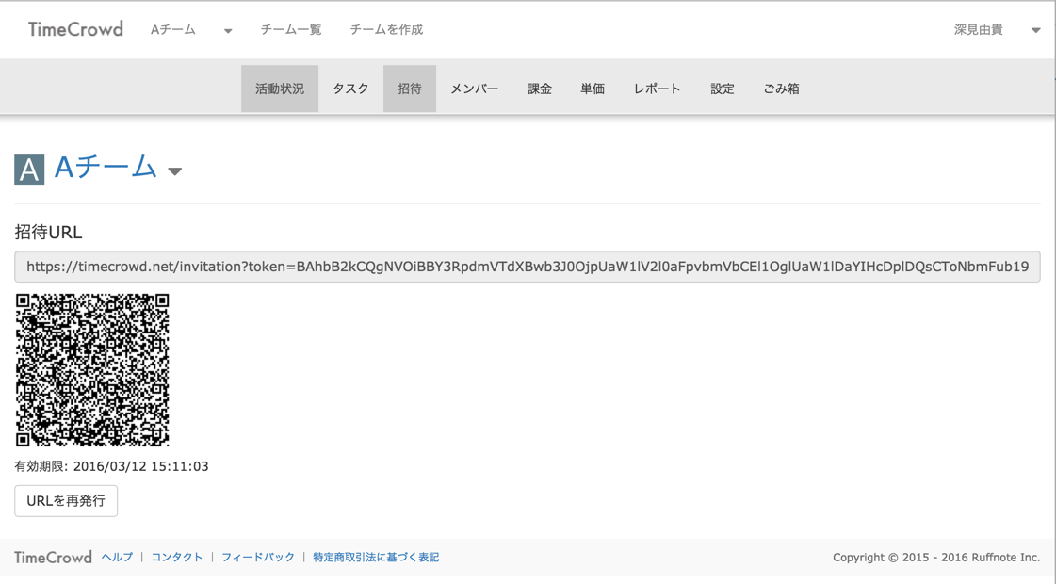Select the 単価 tab
The image size is (1056, 584).
coord(593,89)
